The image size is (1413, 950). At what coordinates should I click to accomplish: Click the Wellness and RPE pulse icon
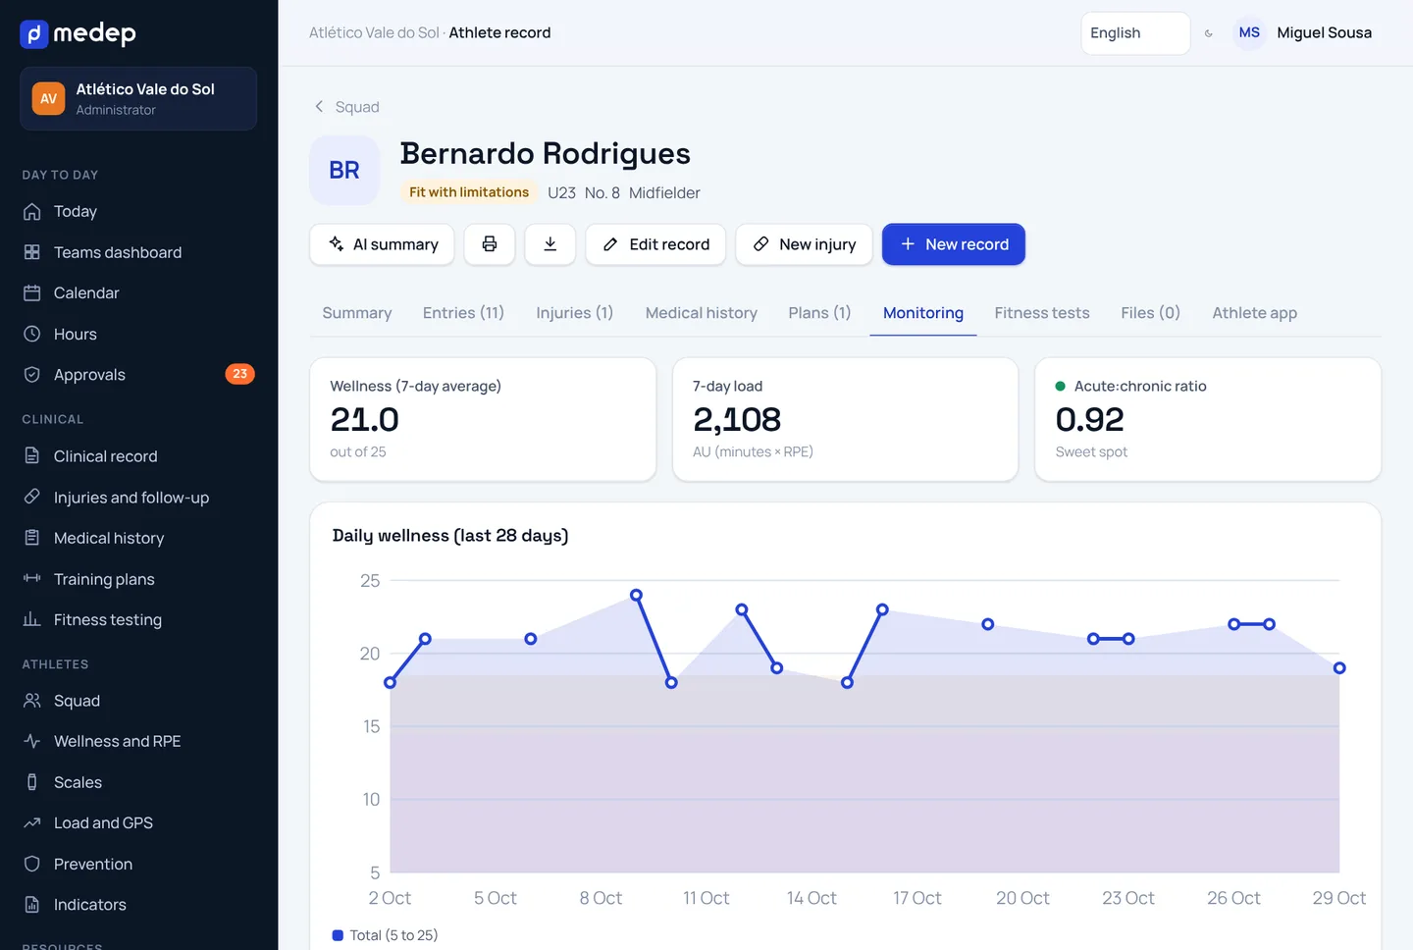[x=32, y=741]
